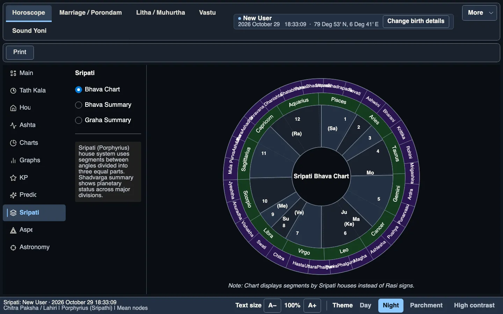Viewport: 503px width, 314px height.
Task: Click the Ashta pulse icon
Action: [13, 125]
